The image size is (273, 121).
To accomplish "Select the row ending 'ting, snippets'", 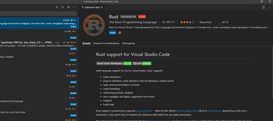I will (39, 57).
